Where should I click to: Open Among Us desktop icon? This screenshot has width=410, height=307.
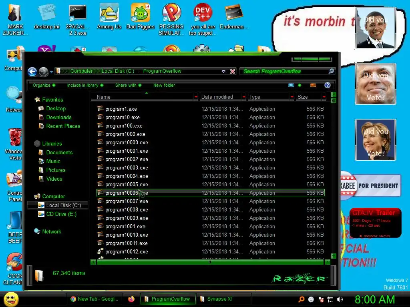(109, 16)
